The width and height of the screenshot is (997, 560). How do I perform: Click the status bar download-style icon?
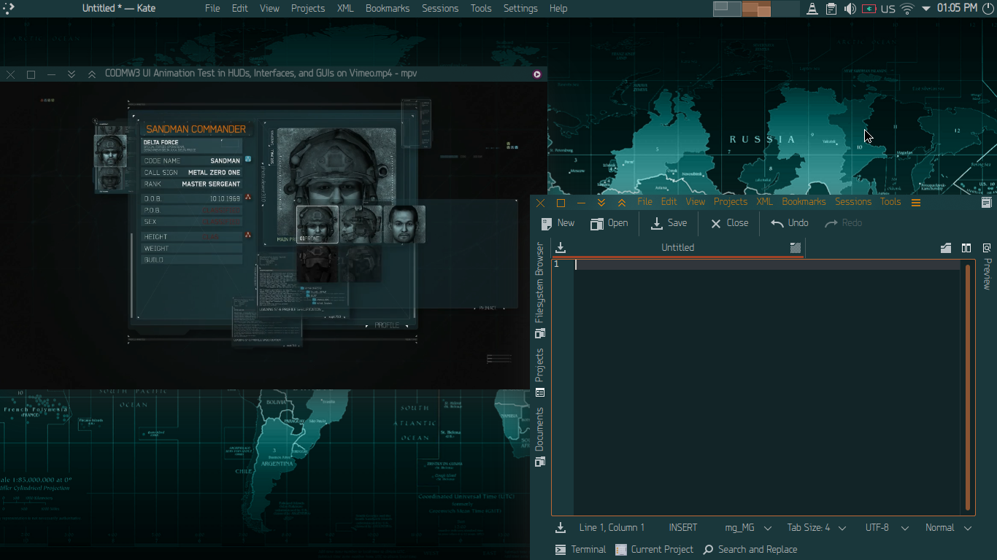(x=561, y=528)
